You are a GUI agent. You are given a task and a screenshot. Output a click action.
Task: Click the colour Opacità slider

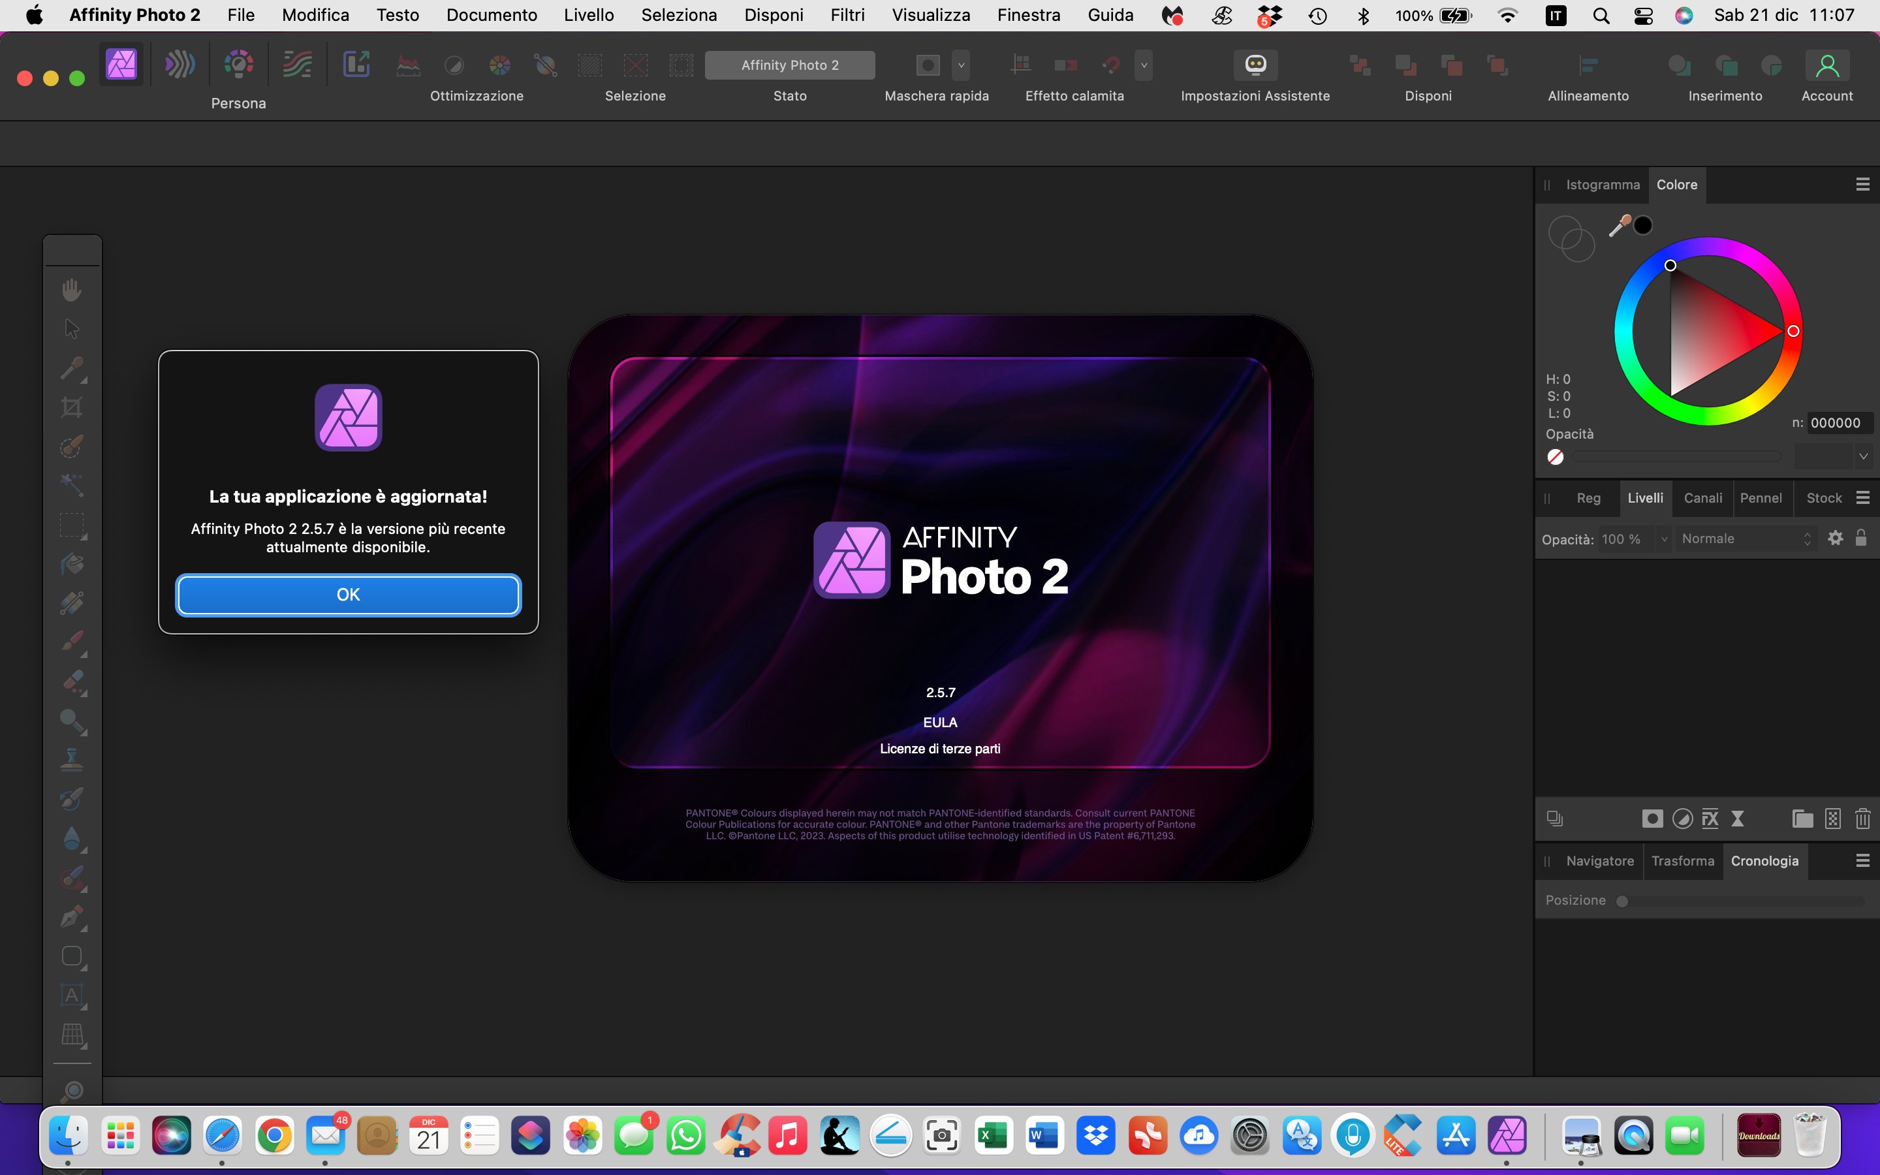coord(1676,457)
